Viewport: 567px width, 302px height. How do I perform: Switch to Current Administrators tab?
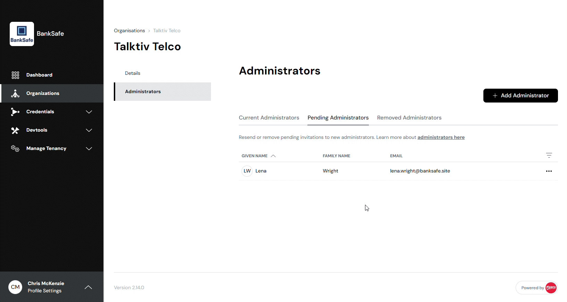pos(269,118)
